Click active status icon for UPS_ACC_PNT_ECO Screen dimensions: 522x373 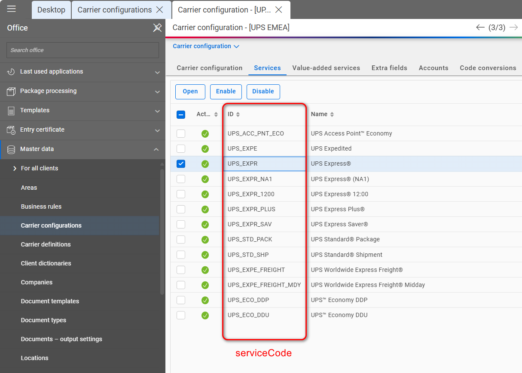pos(205,134)
